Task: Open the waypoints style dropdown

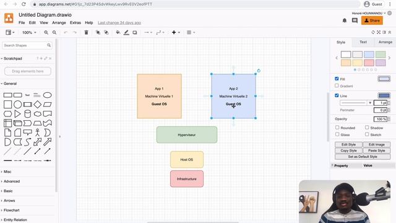Action: pos(160,32)
